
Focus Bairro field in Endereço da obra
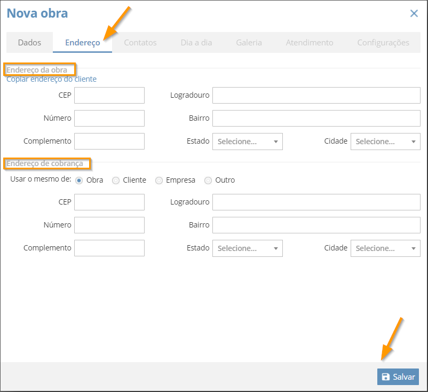[316, 118]
